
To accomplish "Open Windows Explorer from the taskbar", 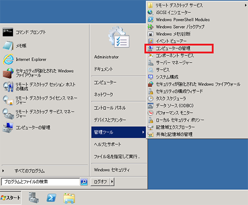I will (69, 198).
